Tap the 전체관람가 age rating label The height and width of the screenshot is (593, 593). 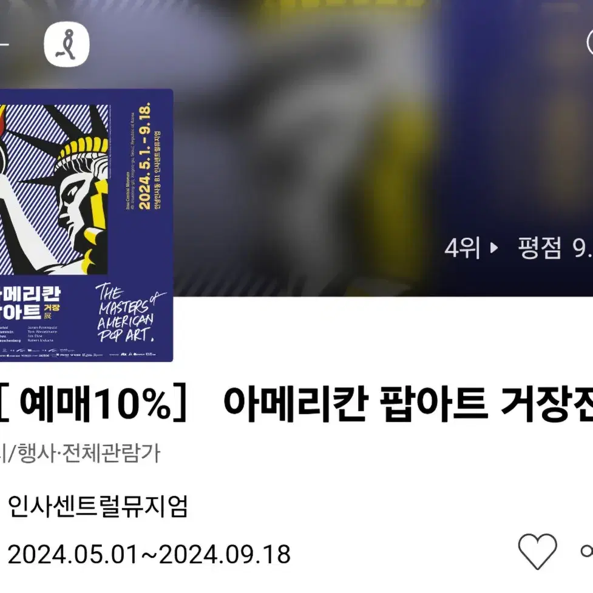pos(111,453)
